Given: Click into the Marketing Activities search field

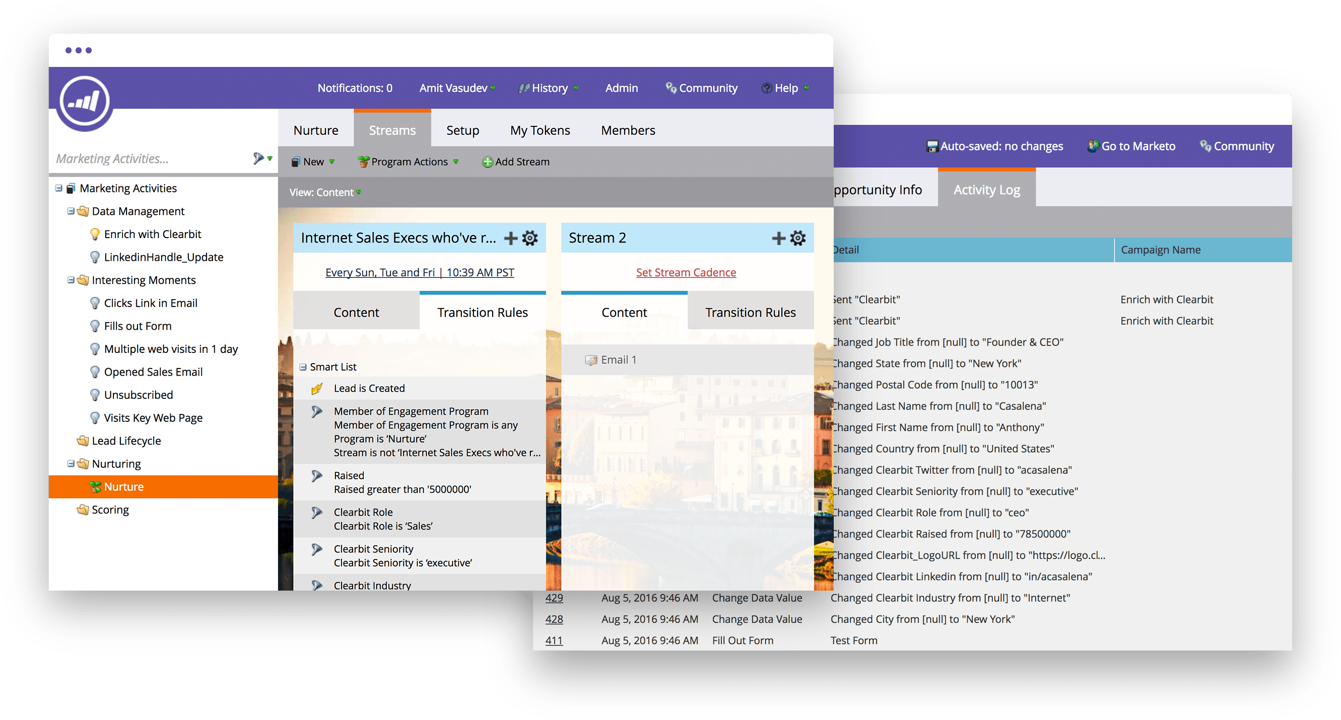Looking at the screenshot, I should [x=151, y=159].
